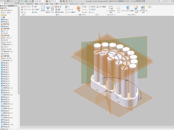Select スケッチ7 in the browser tree
174x130 pixels.
click(4, 33)
